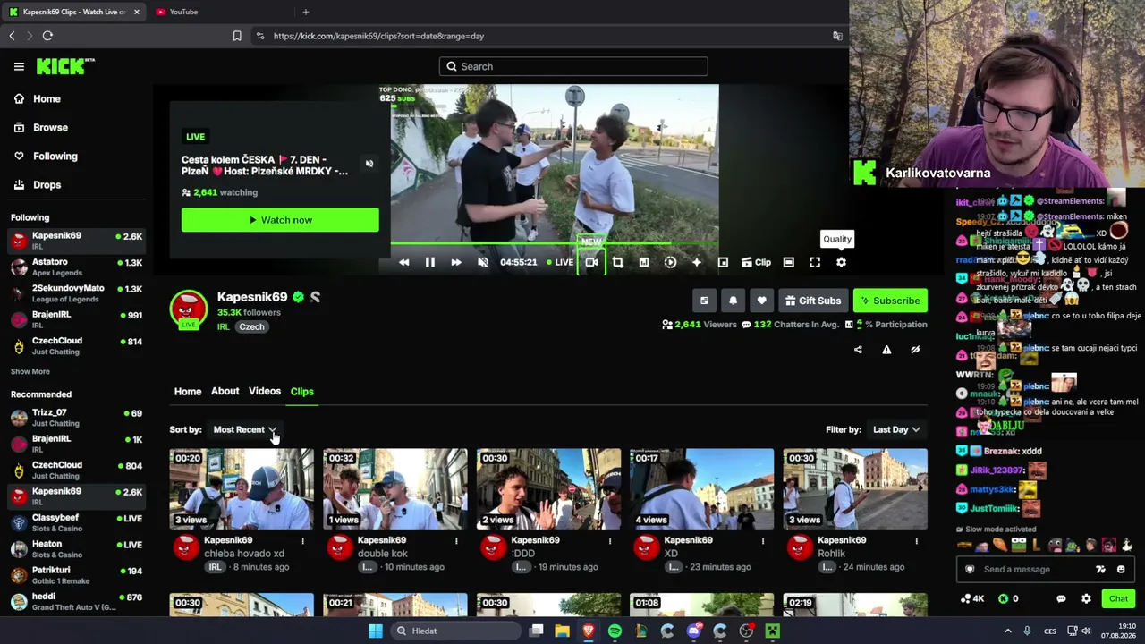Fast forward the stream player
1145x644 pixels.
[455, 262]
